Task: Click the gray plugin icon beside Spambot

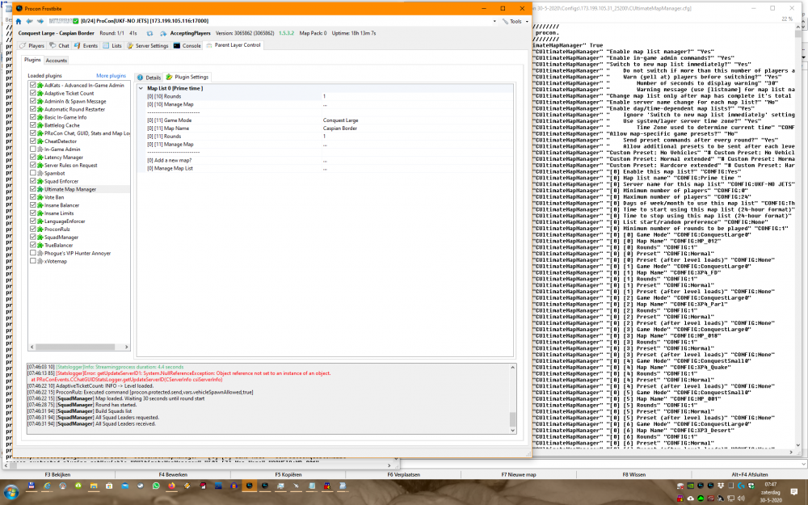Action: (x=38, y=174)
